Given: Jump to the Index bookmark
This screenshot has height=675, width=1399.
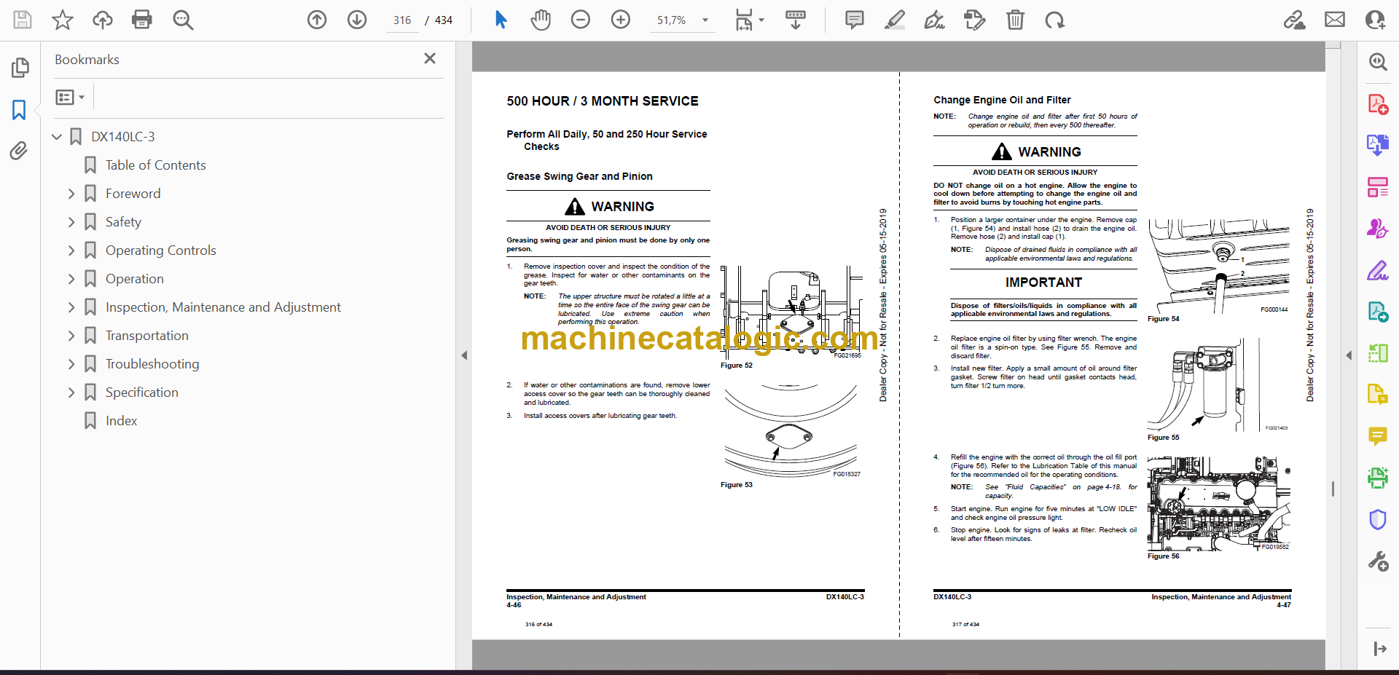Looking at the screenshot, I should (x=121, y=421).
